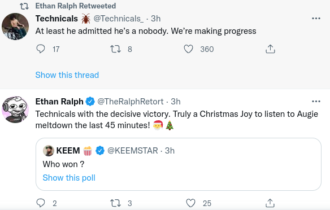
Task: Open the quoted Who won tweet
Action: (179, 164)
